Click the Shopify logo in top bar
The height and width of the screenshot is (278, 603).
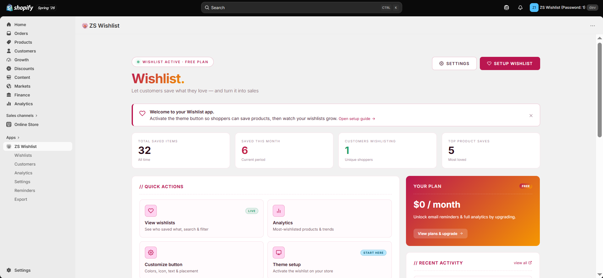(20, 8)
